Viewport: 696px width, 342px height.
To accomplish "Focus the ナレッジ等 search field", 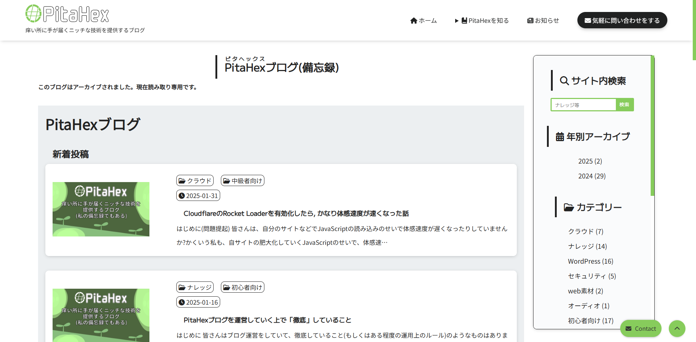I will tap(583, 105).
